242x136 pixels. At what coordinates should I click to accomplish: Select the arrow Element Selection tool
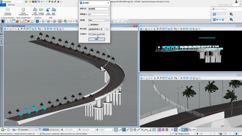pyautogui.click(x=3, y=21)
